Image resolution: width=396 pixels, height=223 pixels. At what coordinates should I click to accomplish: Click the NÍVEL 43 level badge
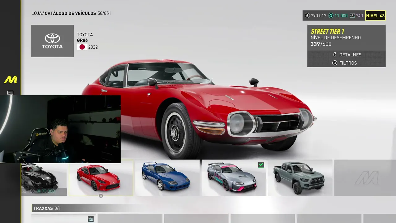[x=375, y=15]
